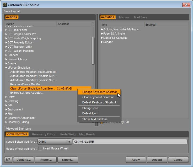Expand the File action group
Viewport: 193px width, 167px height.
pyautogui.click(x=6, y=114)
